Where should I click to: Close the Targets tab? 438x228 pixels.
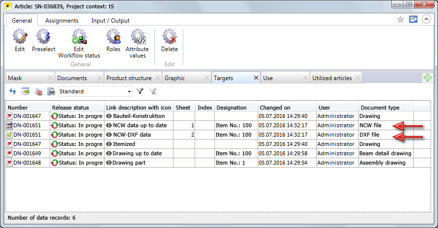pyautogui.click(x=256, y=78)
